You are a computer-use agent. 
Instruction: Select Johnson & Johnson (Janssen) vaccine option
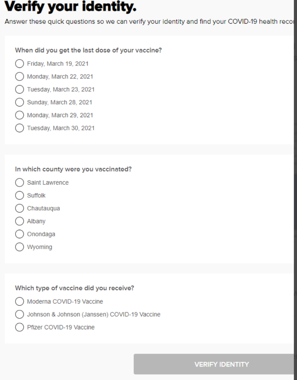[20, 314]
